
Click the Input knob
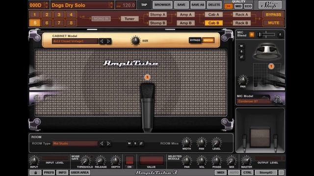(x=34, y=160)
